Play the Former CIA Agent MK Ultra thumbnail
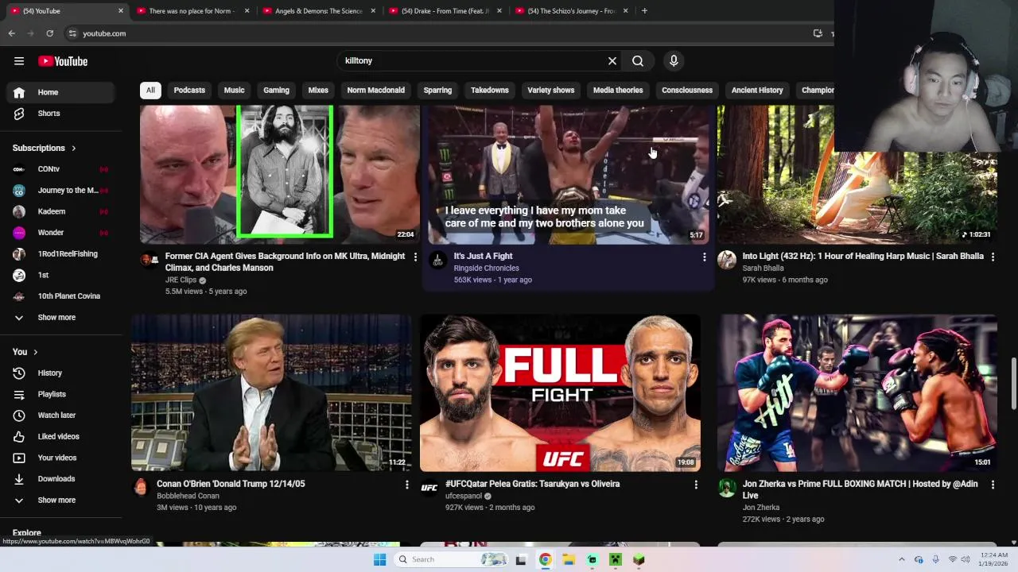This screenshot has height=572, width=1018. [x=280, y=174]
